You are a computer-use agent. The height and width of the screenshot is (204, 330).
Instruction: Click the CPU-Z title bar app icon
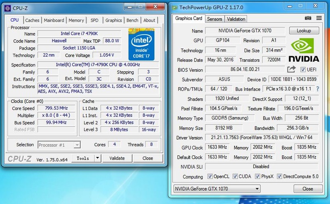click(7, 8)
